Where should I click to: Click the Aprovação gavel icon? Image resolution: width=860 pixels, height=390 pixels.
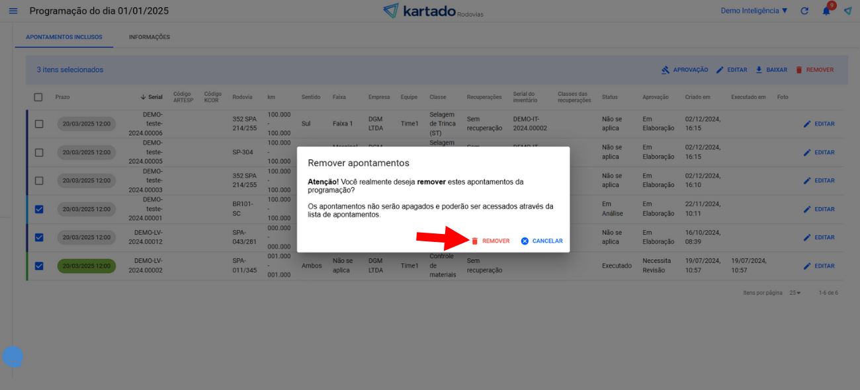[x=666, y=70]
